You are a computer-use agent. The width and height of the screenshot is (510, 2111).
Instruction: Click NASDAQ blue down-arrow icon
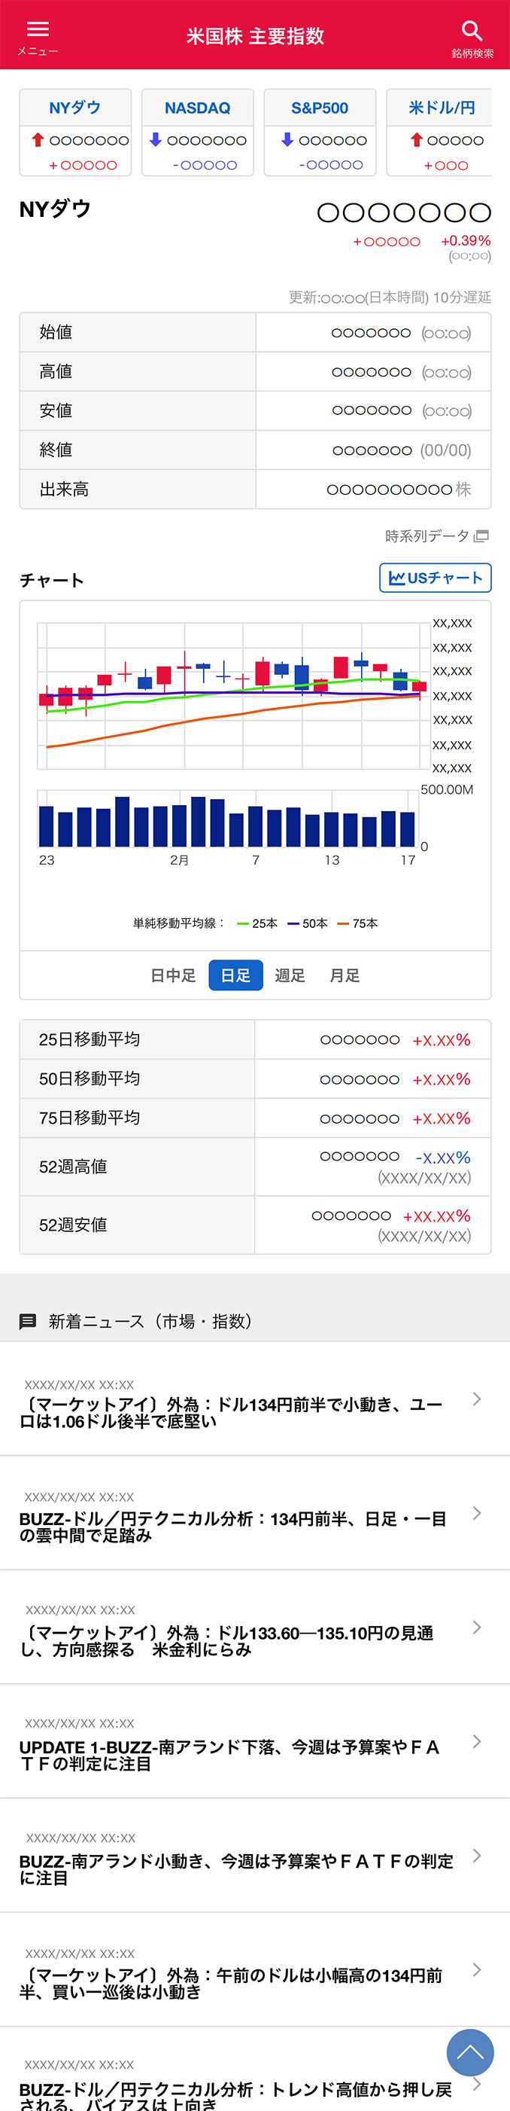156,140
